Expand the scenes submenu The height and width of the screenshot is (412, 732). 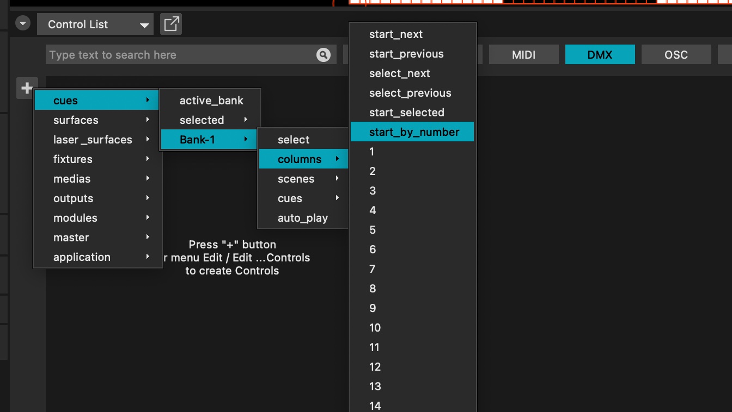[303, 179]
